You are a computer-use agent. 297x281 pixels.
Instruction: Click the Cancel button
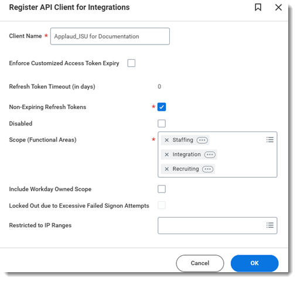pos(200,263)
